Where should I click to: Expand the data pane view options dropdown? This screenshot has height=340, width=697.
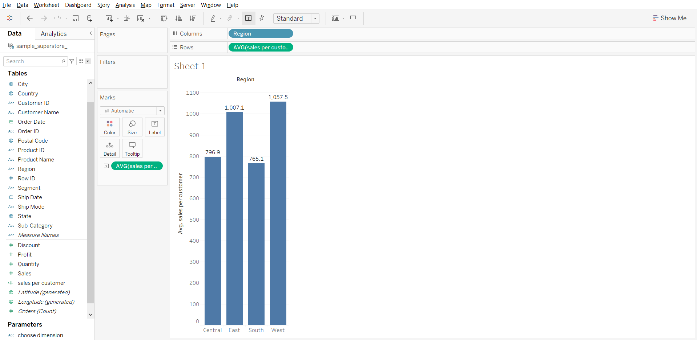88,61
